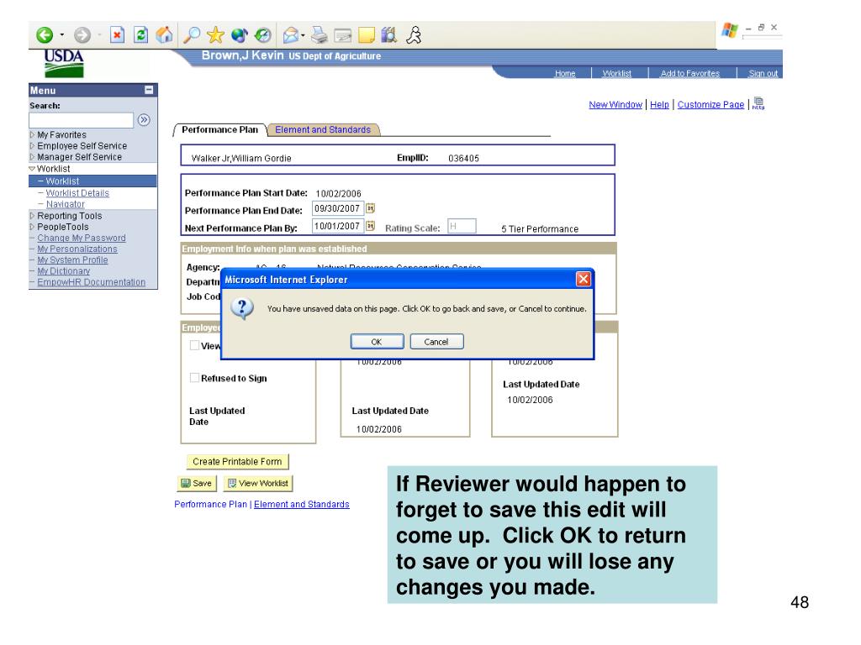This screenshot has width=861, height=645.
Task: Collapse the Menu panel with minus icon
Action: (149, 90)
